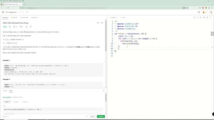The width and height of the screenshot is (214, 120).
Task: Open the History menu in menu bar
Action: [x=10, y=1]
